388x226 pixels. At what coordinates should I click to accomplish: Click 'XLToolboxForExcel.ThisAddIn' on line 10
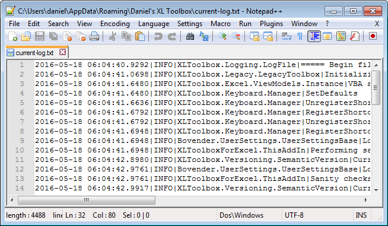(241, 150)
